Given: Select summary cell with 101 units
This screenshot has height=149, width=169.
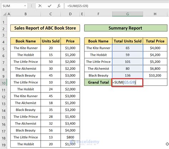Looking at the screenshot, I should pos(128,62).
